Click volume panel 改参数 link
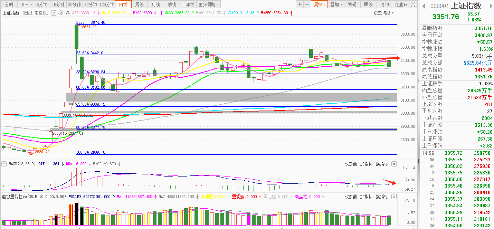Image resolution: width=494 pixels, height=229 pixels. (x=351, y=197)
